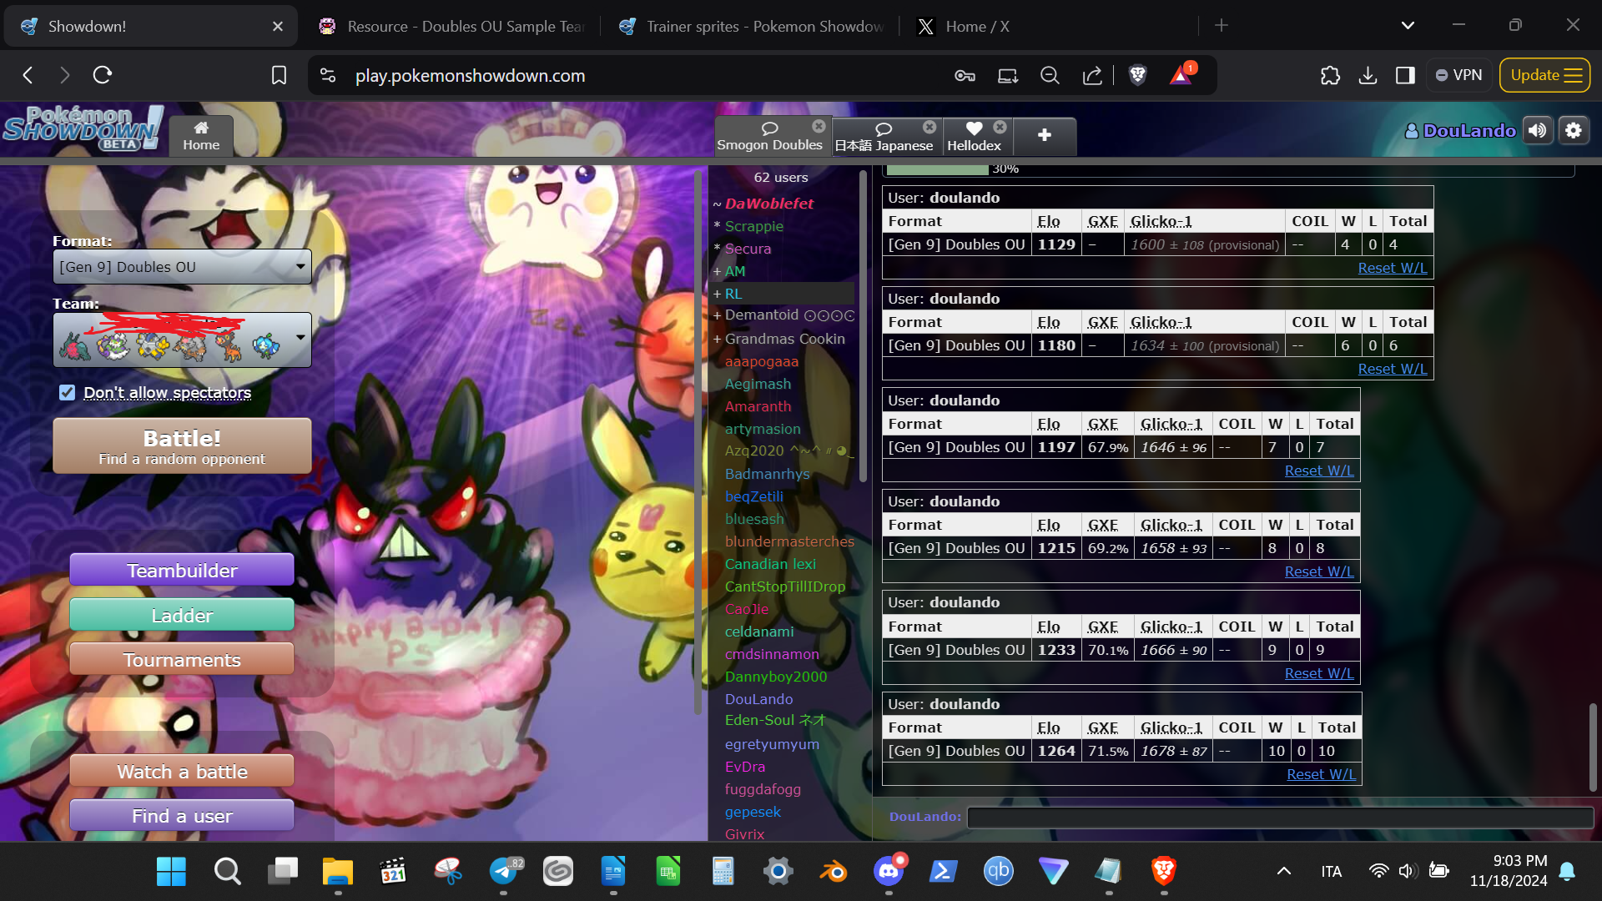Click the password key icon in address bar
Screen dimensions: 1602x901
pos(965,75)
